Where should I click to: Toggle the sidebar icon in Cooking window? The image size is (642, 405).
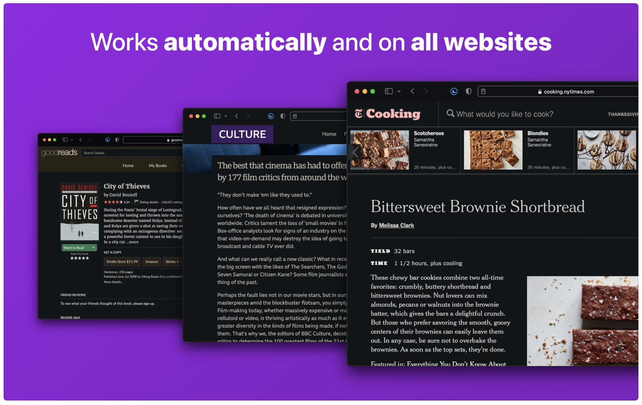(x=388, y=91)
